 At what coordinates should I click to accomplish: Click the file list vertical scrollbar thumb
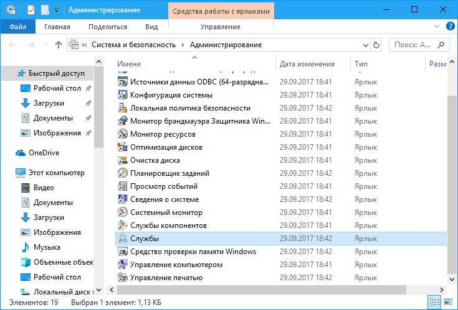(452, 184)
